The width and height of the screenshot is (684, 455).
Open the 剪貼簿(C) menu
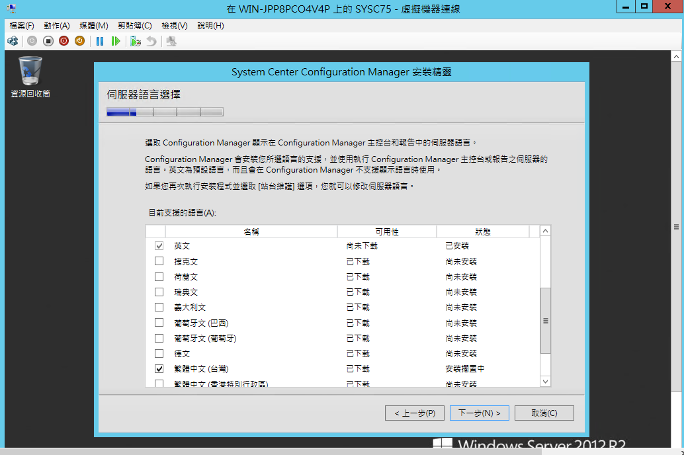pos(135,26)
